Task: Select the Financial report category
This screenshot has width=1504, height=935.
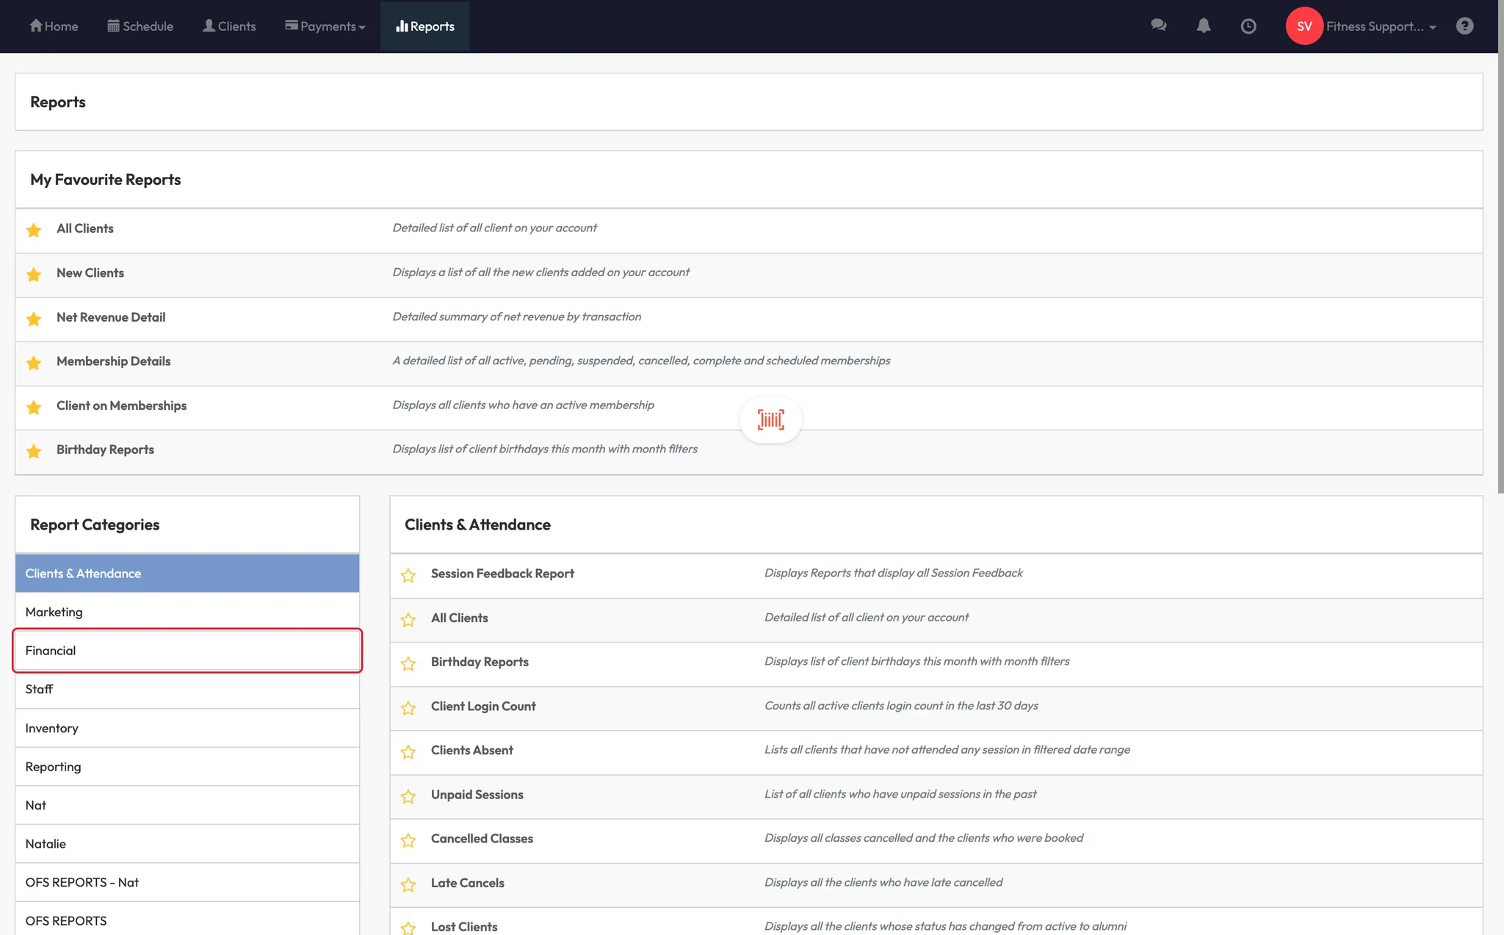Action: point(187,651)
